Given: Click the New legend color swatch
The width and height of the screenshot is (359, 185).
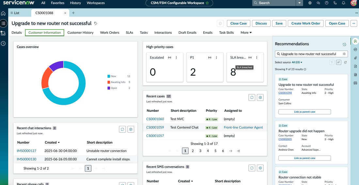Looking at the screenshot, I should point(109,76).
